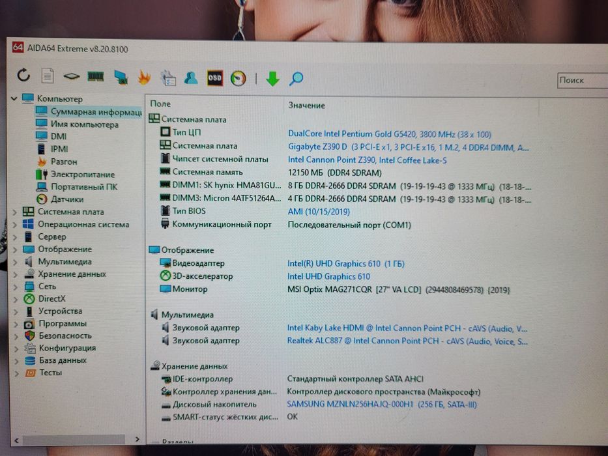This screenshot has height=456, width=608.
Task: Open the SAMSUNG MZNLN256HAJQ-000H1 drive link
Action: coord(382,405)
